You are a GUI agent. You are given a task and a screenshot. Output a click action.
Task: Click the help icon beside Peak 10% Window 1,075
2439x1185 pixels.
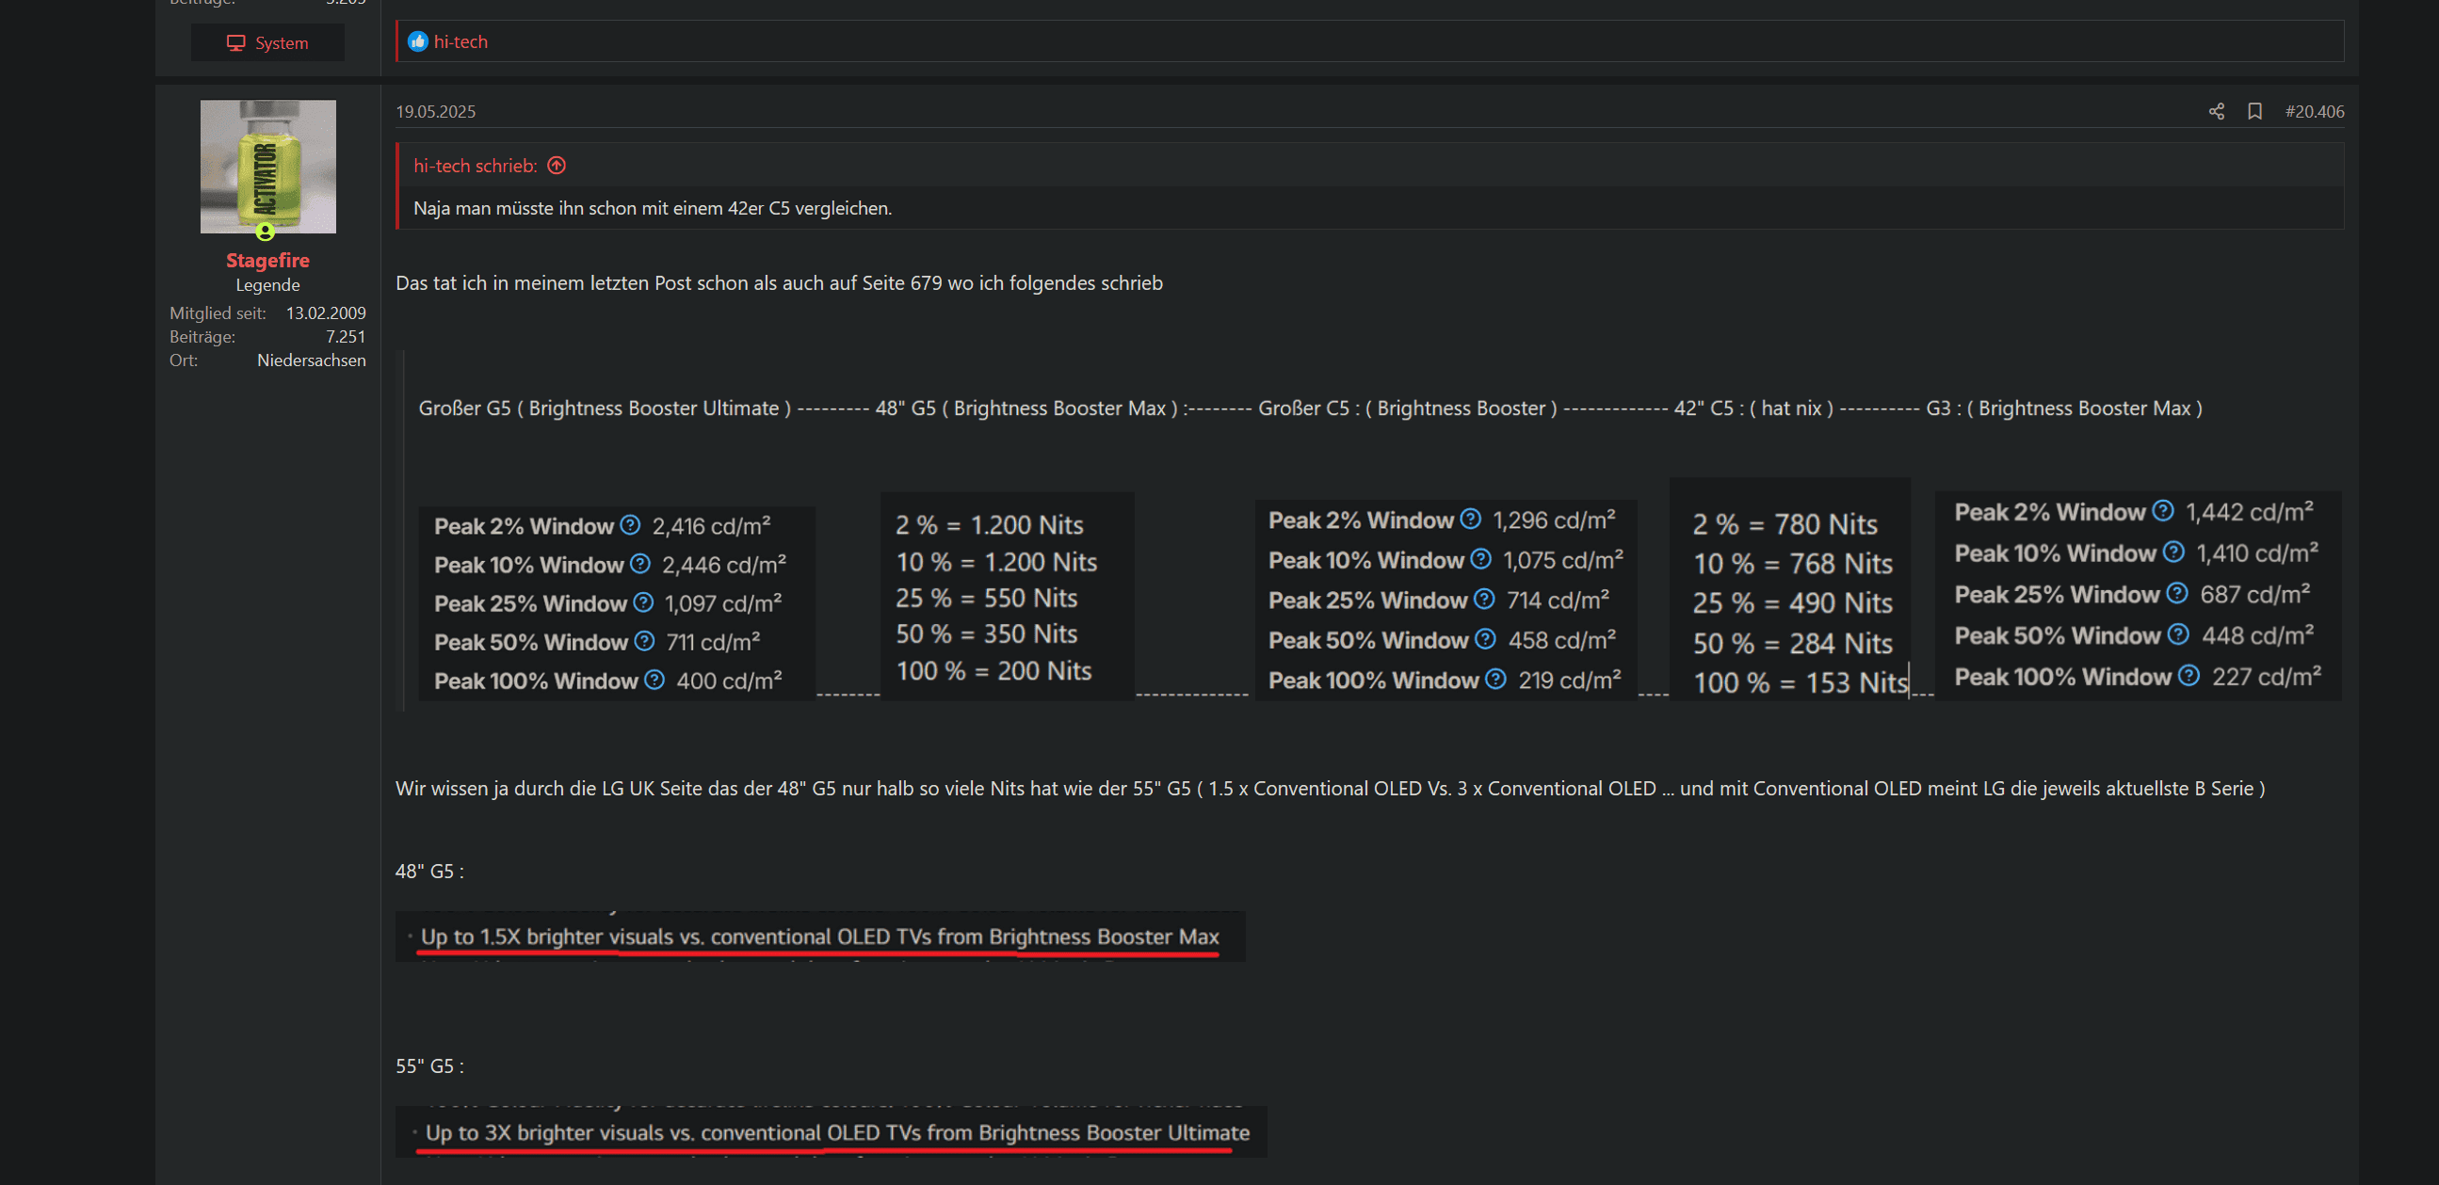click(1480, 559)
